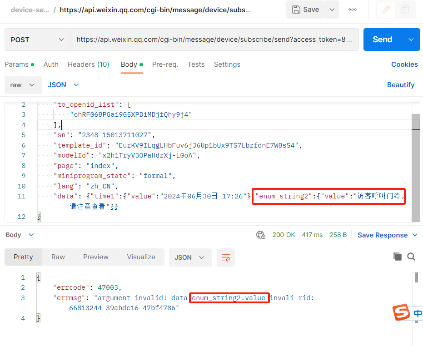The height and width of the screenshot is (346, 423).
Task: Toggle word wrap in the response viewer
Action: tap(225, 257)
